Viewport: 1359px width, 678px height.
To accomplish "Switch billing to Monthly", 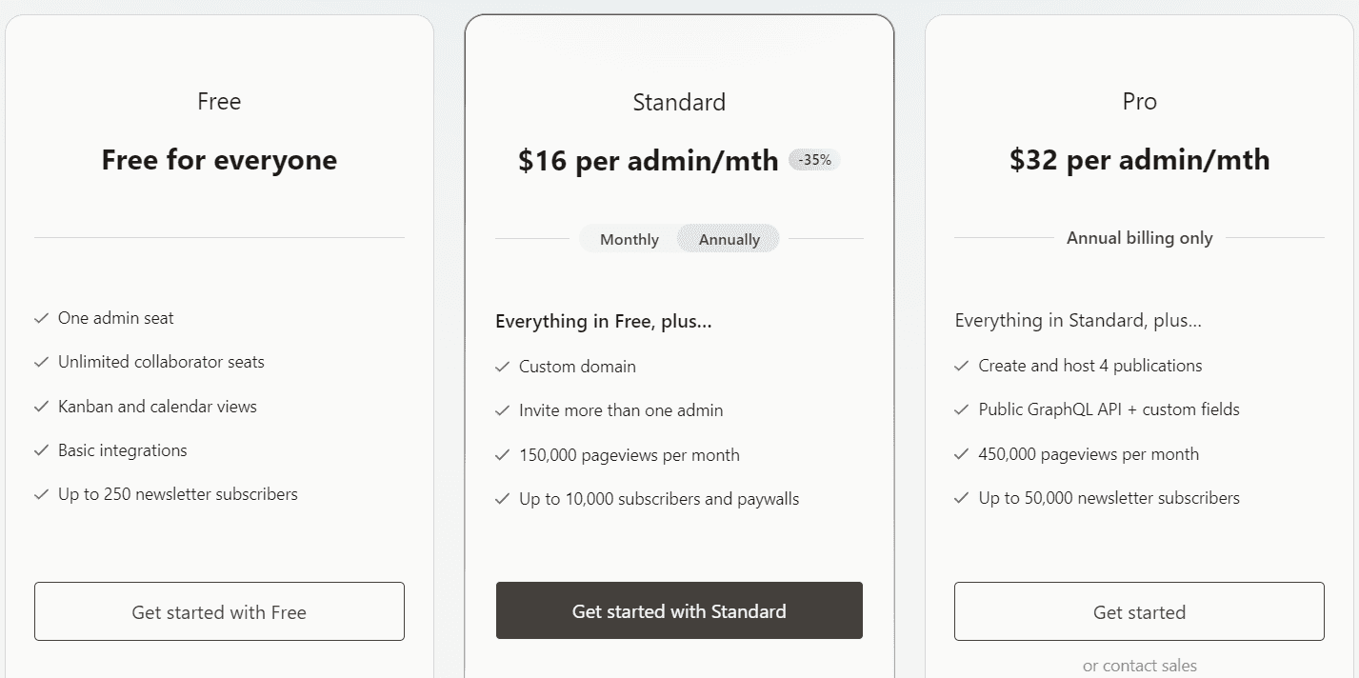I will [x=628, y=239].
